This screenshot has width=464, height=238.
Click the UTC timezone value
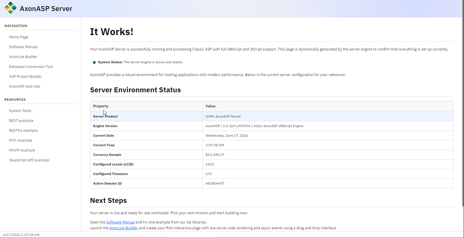point(209,174)
